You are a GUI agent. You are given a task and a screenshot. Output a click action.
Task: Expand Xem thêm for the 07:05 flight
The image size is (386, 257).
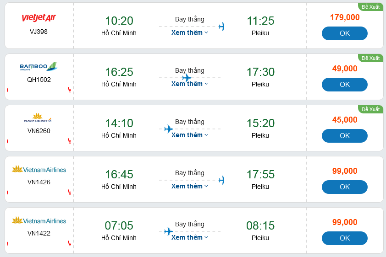click(x=190, y=237)
